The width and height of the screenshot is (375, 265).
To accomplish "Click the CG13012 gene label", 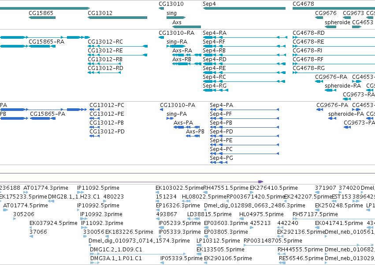I will tap(100, 13).
